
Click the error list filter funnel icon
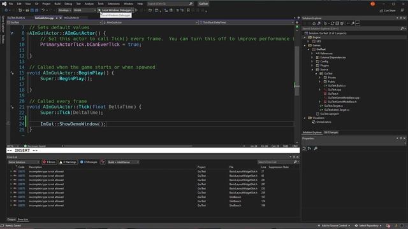coord(103,162)
